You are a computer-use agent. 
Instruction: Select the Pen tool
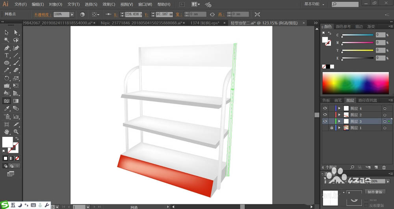(x=7, y=48)
